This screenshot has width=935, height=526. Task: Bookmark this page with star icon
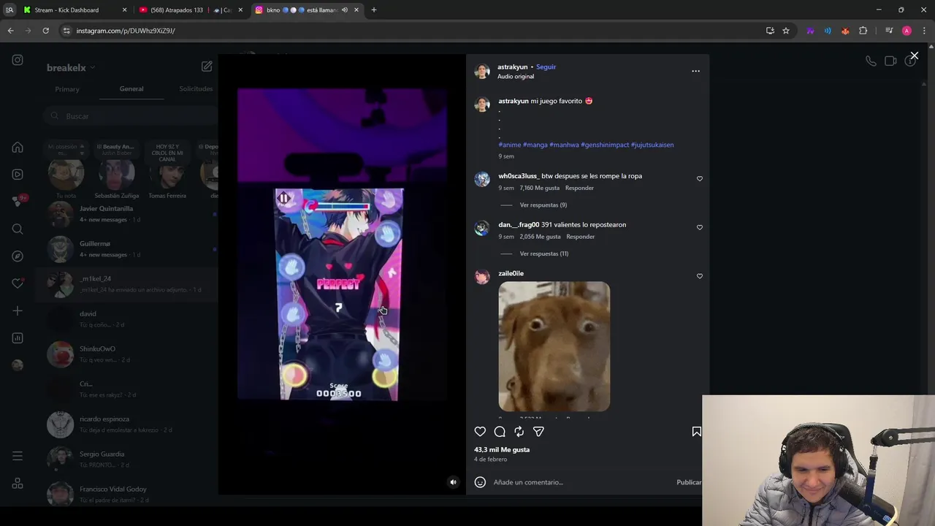point(786,31)
